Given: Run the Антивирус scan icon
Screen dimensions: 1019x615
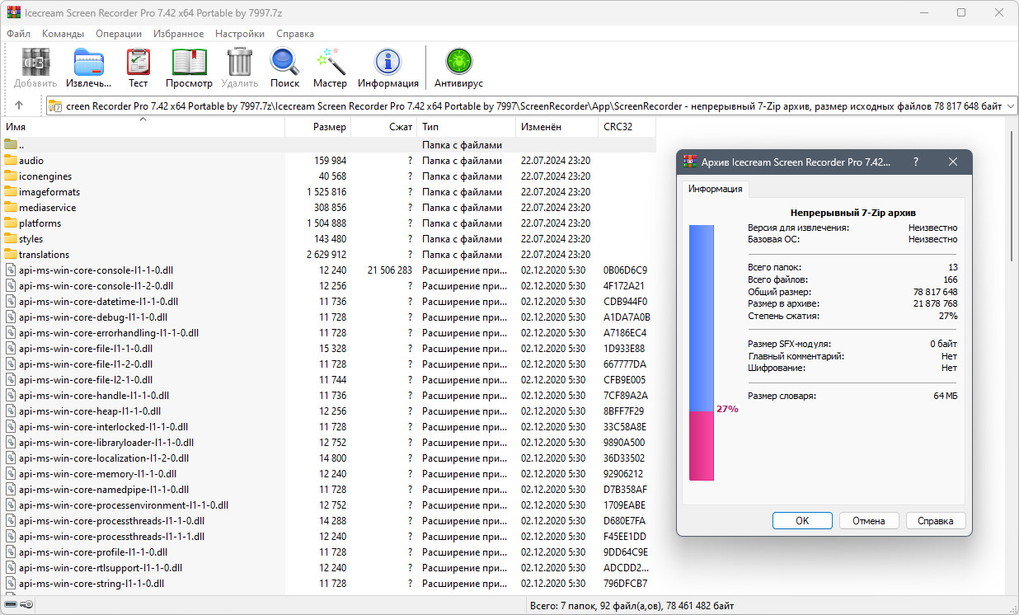Looking at the screenshot, I should pyautogui.click(x=458, y=63).
